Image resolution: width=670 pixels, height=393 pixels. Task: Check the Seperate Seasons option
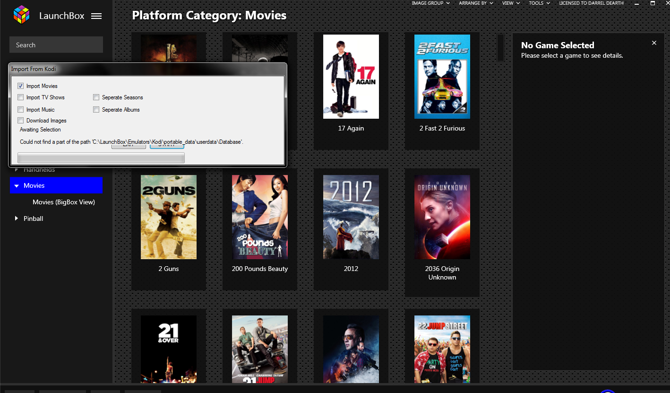pyautogui.click(x=96, y=97)
